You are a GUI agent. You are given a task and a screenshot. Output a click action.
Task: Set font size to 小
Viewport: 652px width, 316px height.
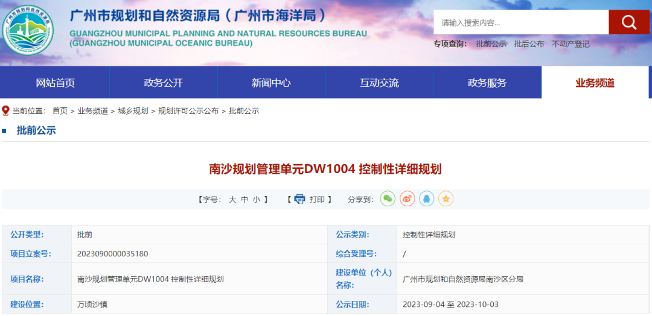click(256, 200)
